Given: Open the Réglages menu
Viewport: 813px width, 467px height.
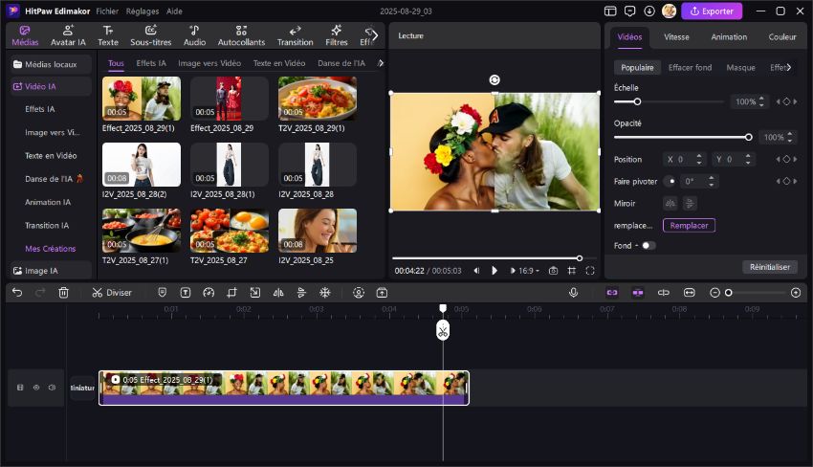Looking at the screenshot, I should 143,11.
